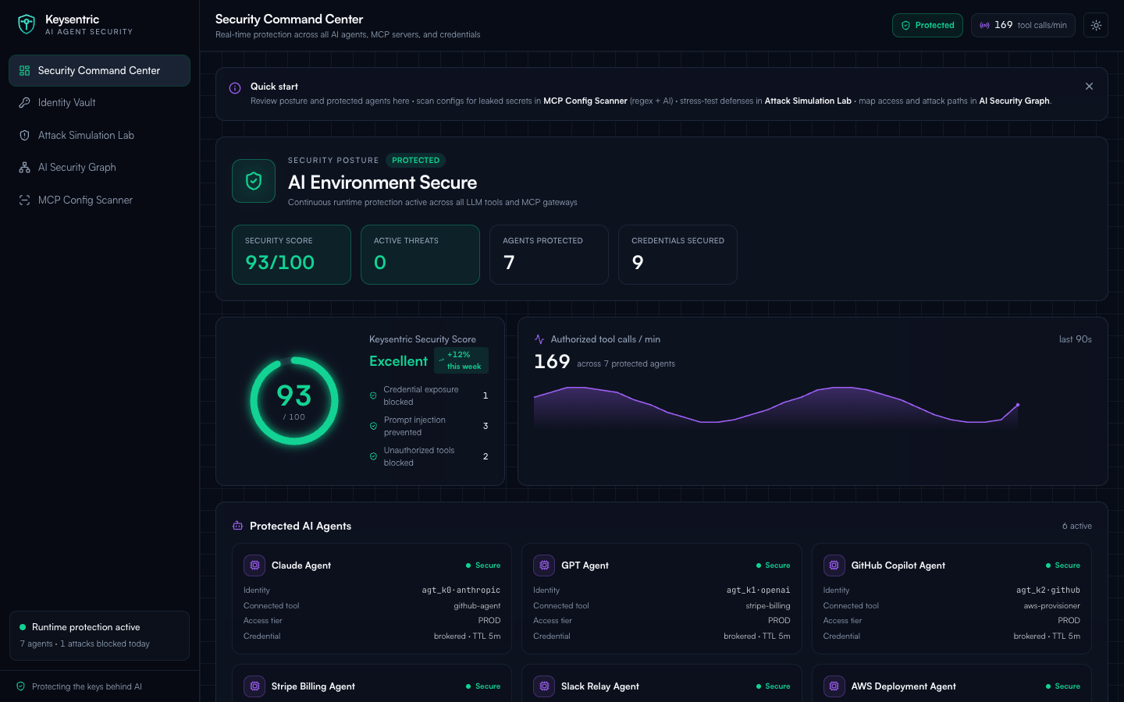Click the 169 tool calls/min indicator
Image resolution: width=1124 pixels, height=702 pixels.
pyautogui.click(x=1023, y=25)
